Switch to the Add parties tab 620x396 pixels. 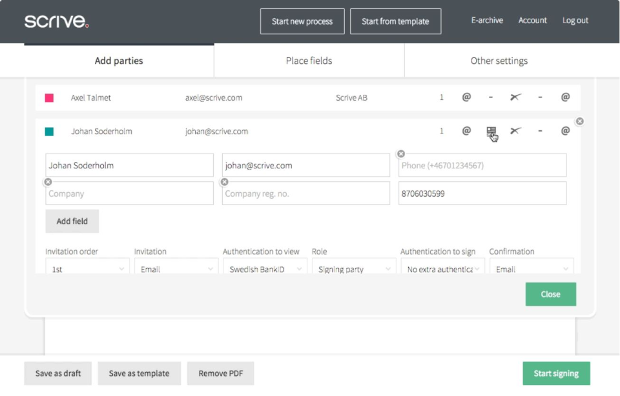pyautogui.click(x=119, y=61)
